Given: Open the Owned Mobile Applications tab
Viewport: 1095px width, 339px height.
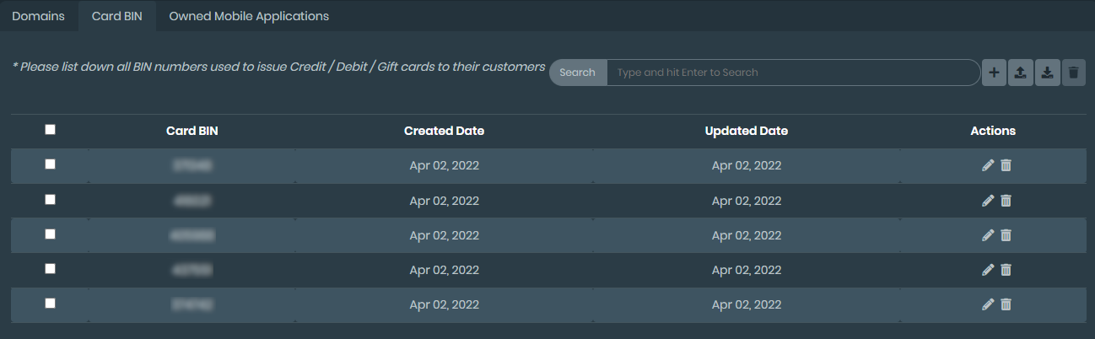Looking at the screenshot, I should coord(249,16).
